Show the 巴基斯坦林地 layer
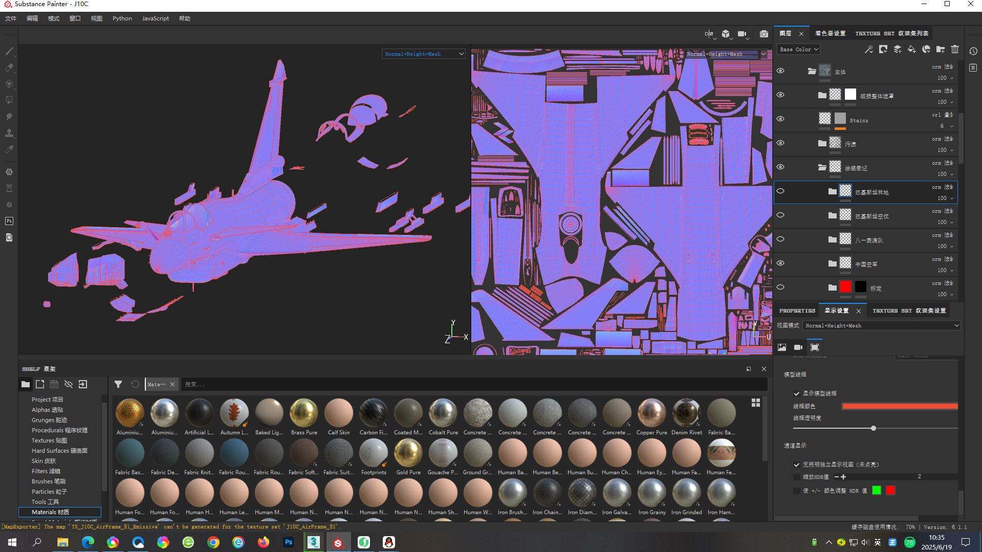Image resolution: width=982 pixels, height=552 pixels. pyautogui.click(x=780, y=191)
